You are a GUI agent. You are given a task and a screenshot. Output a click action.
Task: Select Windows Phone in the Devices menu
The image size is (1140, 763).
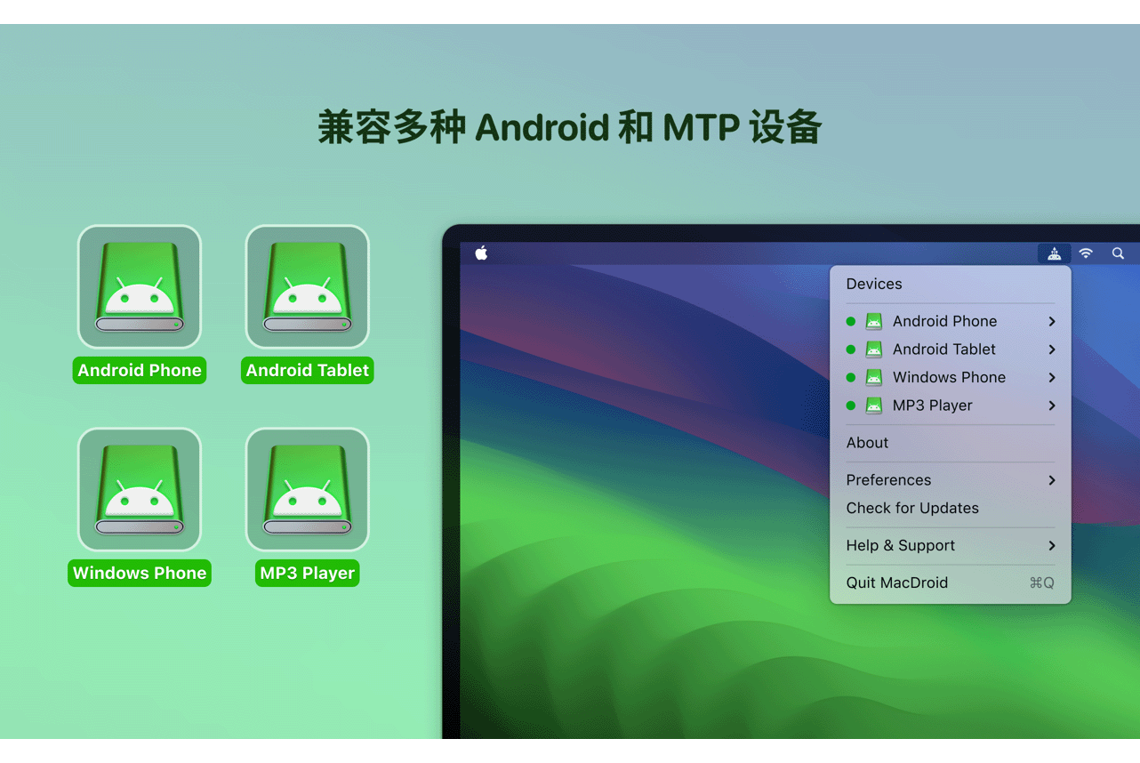tap(951, 377)
